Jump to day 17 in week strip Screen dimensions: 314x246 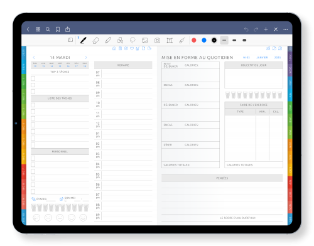pos(77,67)
